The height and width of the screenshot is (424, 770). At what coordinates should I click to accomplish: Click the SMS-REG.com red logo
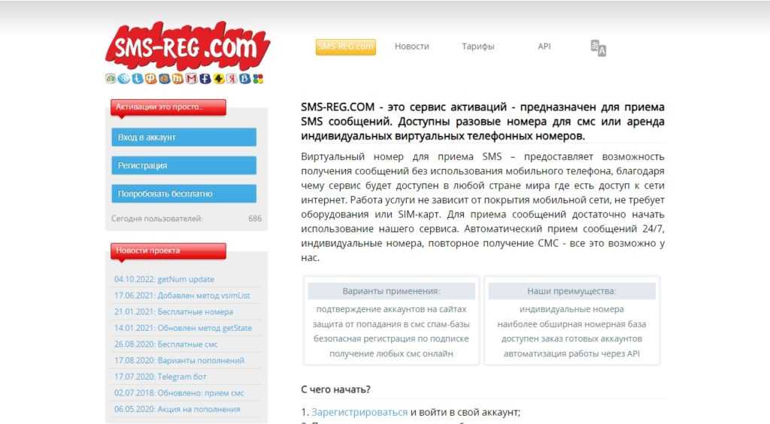pos(187,47)
